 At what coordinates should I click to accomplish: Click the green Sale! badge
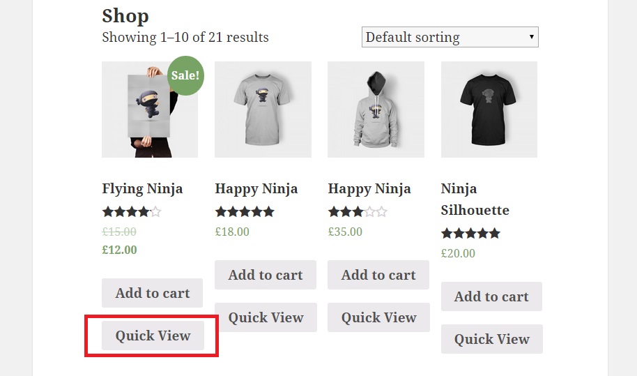point(185,75)
